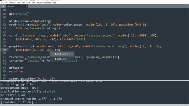
Task: Choose 'textures' autocomplete suggestion
Action: [x=62, y=54]
